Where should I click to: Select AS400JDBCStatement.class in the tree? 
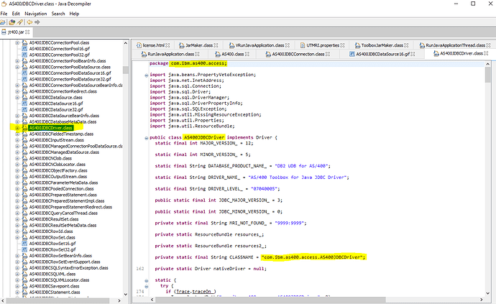tap(55, 292)
